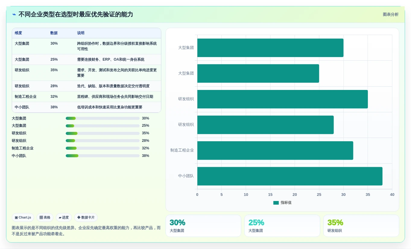The height and width of the screenshot is (249, 411).
Task: Click the description 里程碑、供应商和现场任务会共同影响交付日期
Action: pyautogui.click(x=115, y=97)
